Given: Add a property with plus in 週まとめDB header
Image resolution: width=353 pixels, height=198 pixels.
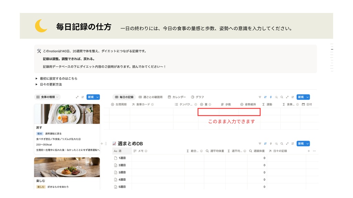Looking at the screenshot, I should pos(309,151).
